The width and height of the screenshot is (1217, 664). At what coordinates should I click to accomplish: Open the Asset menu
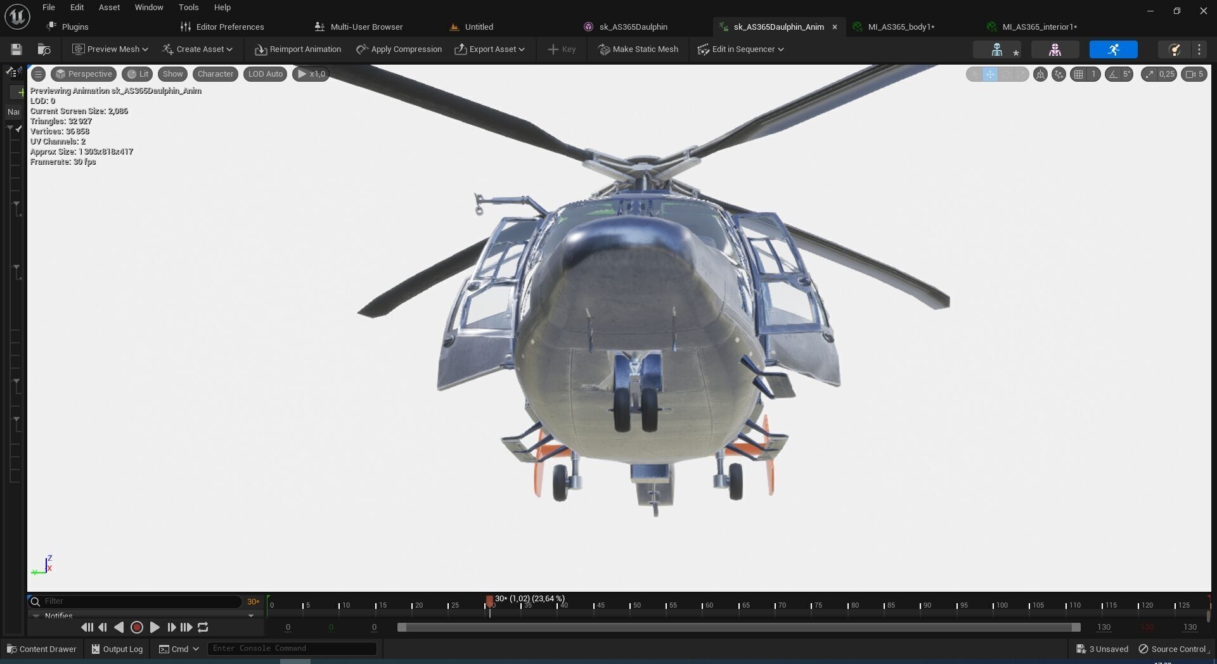click(x=109, y=8)
